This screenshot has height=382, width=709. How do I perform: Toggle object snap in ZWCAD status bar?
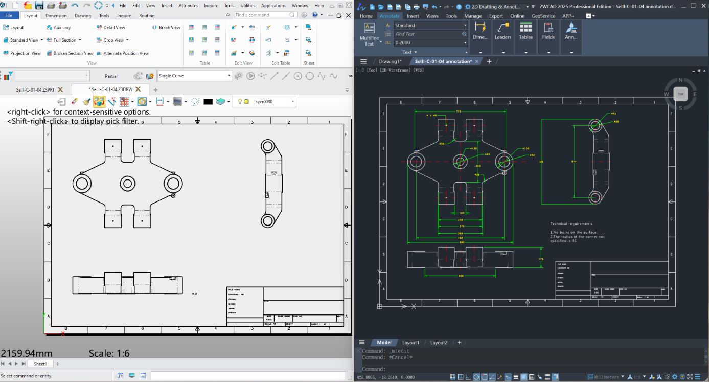click(484, 377)
